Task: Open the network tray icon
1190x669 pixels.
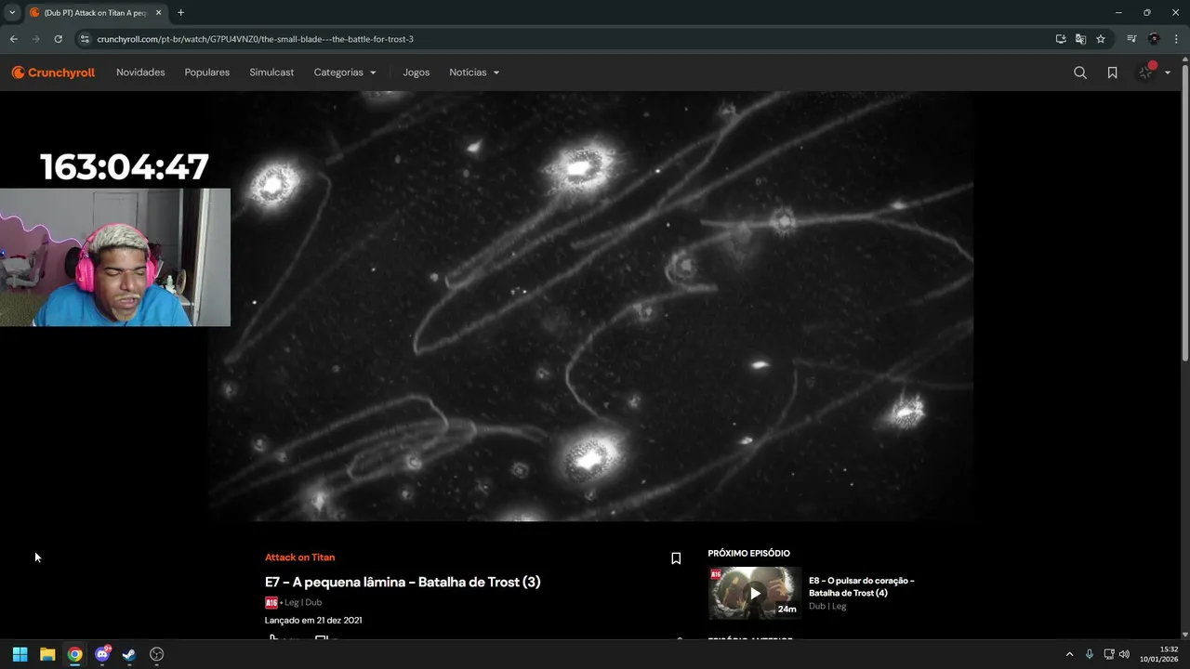Action: (1109, 654)
